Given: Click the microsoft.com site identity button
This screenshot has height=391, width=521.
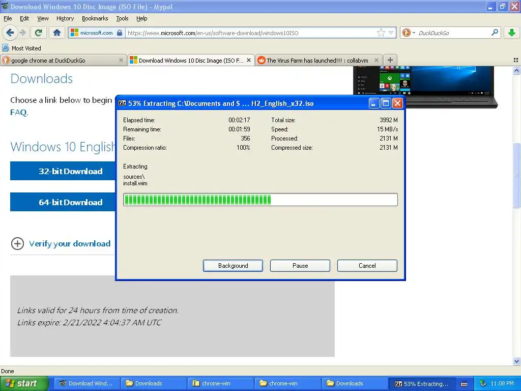Looking at the screenshot, I should click(96, 33).
